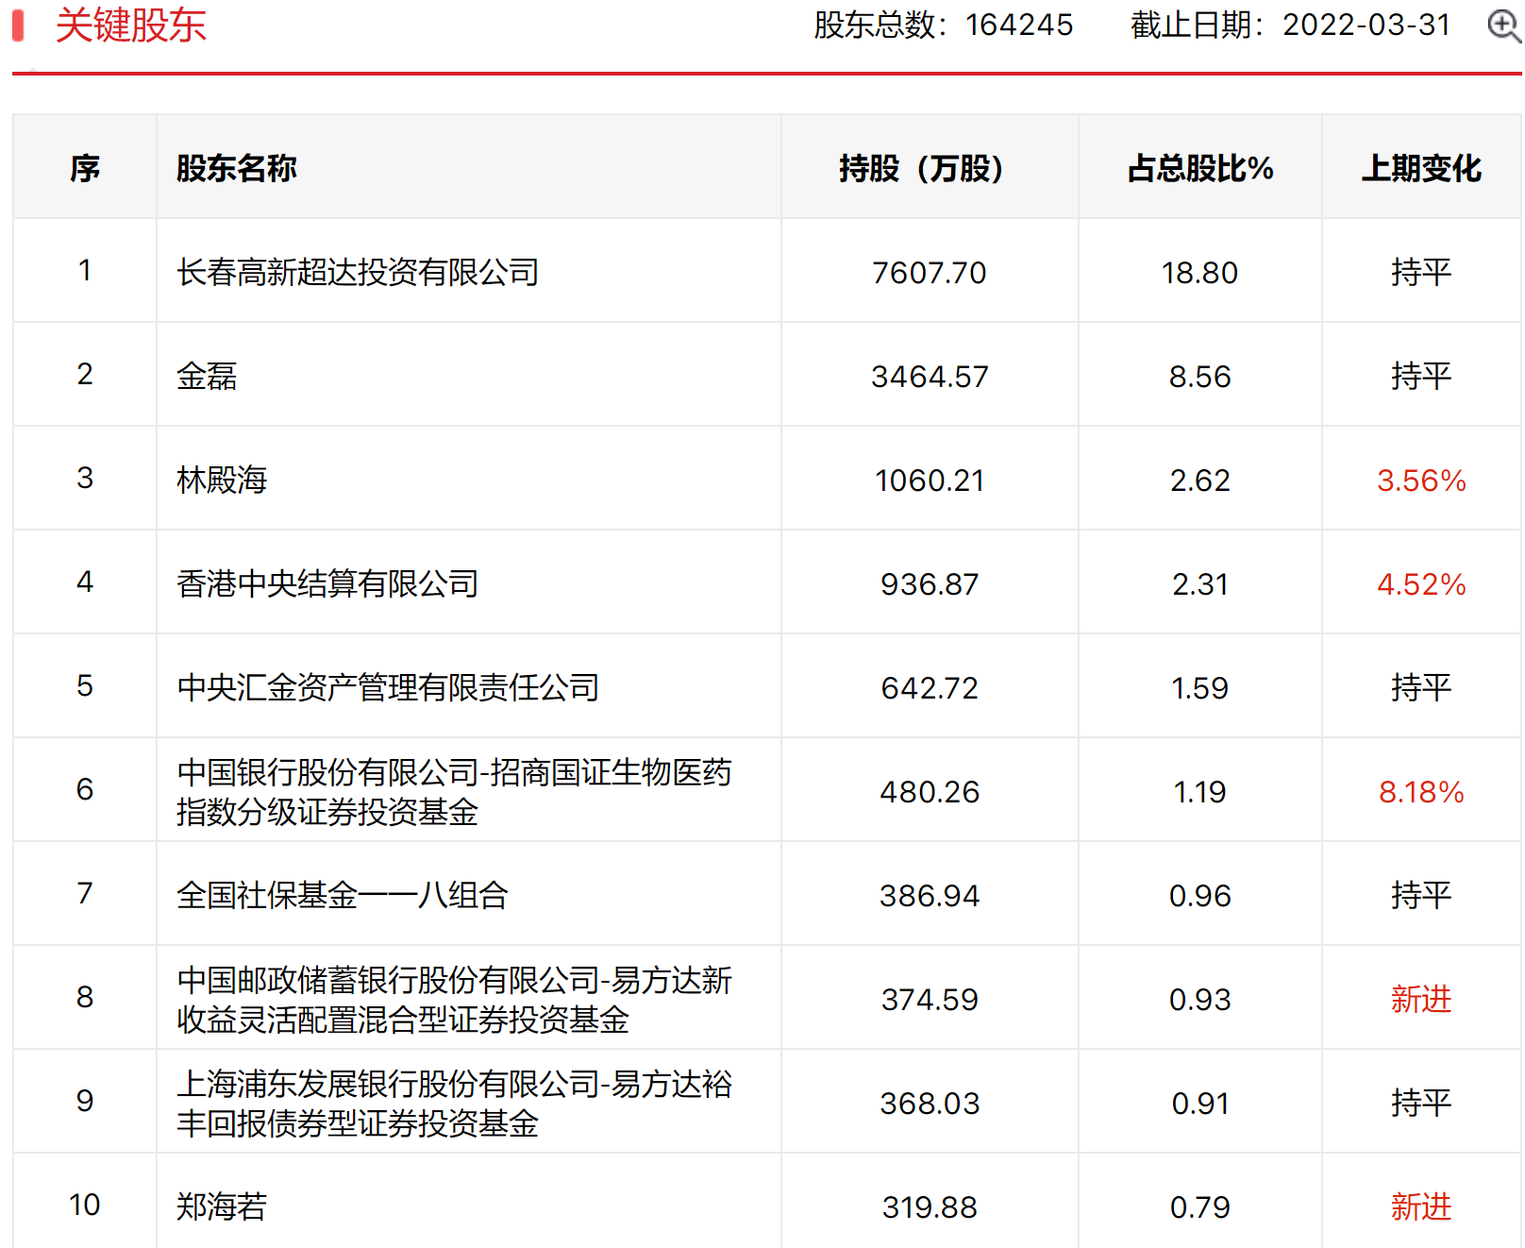Click 持平 in the 长春高新超达 row

1421,272
